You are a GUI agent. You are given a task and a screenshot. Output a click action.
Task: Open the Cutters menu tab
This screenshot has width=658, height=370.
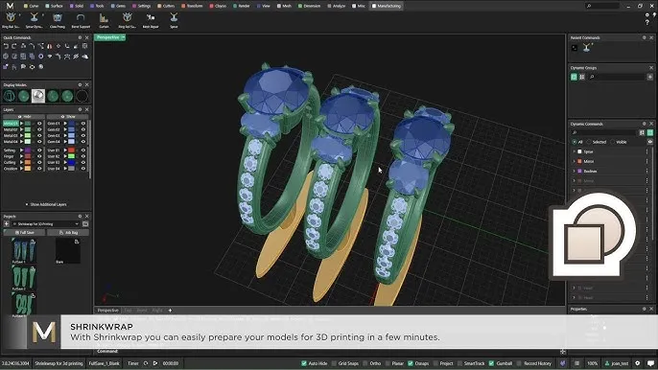tap(166, 6)
